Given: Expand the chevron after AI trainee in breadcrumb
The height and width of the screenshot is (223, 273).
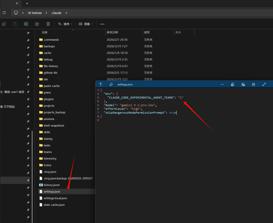Looking at the screenshot, I should 46,13.
